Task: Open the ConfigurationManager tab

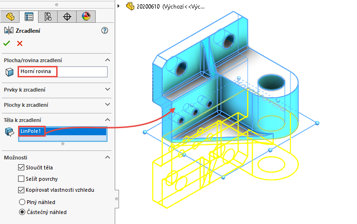Action: 48,17
